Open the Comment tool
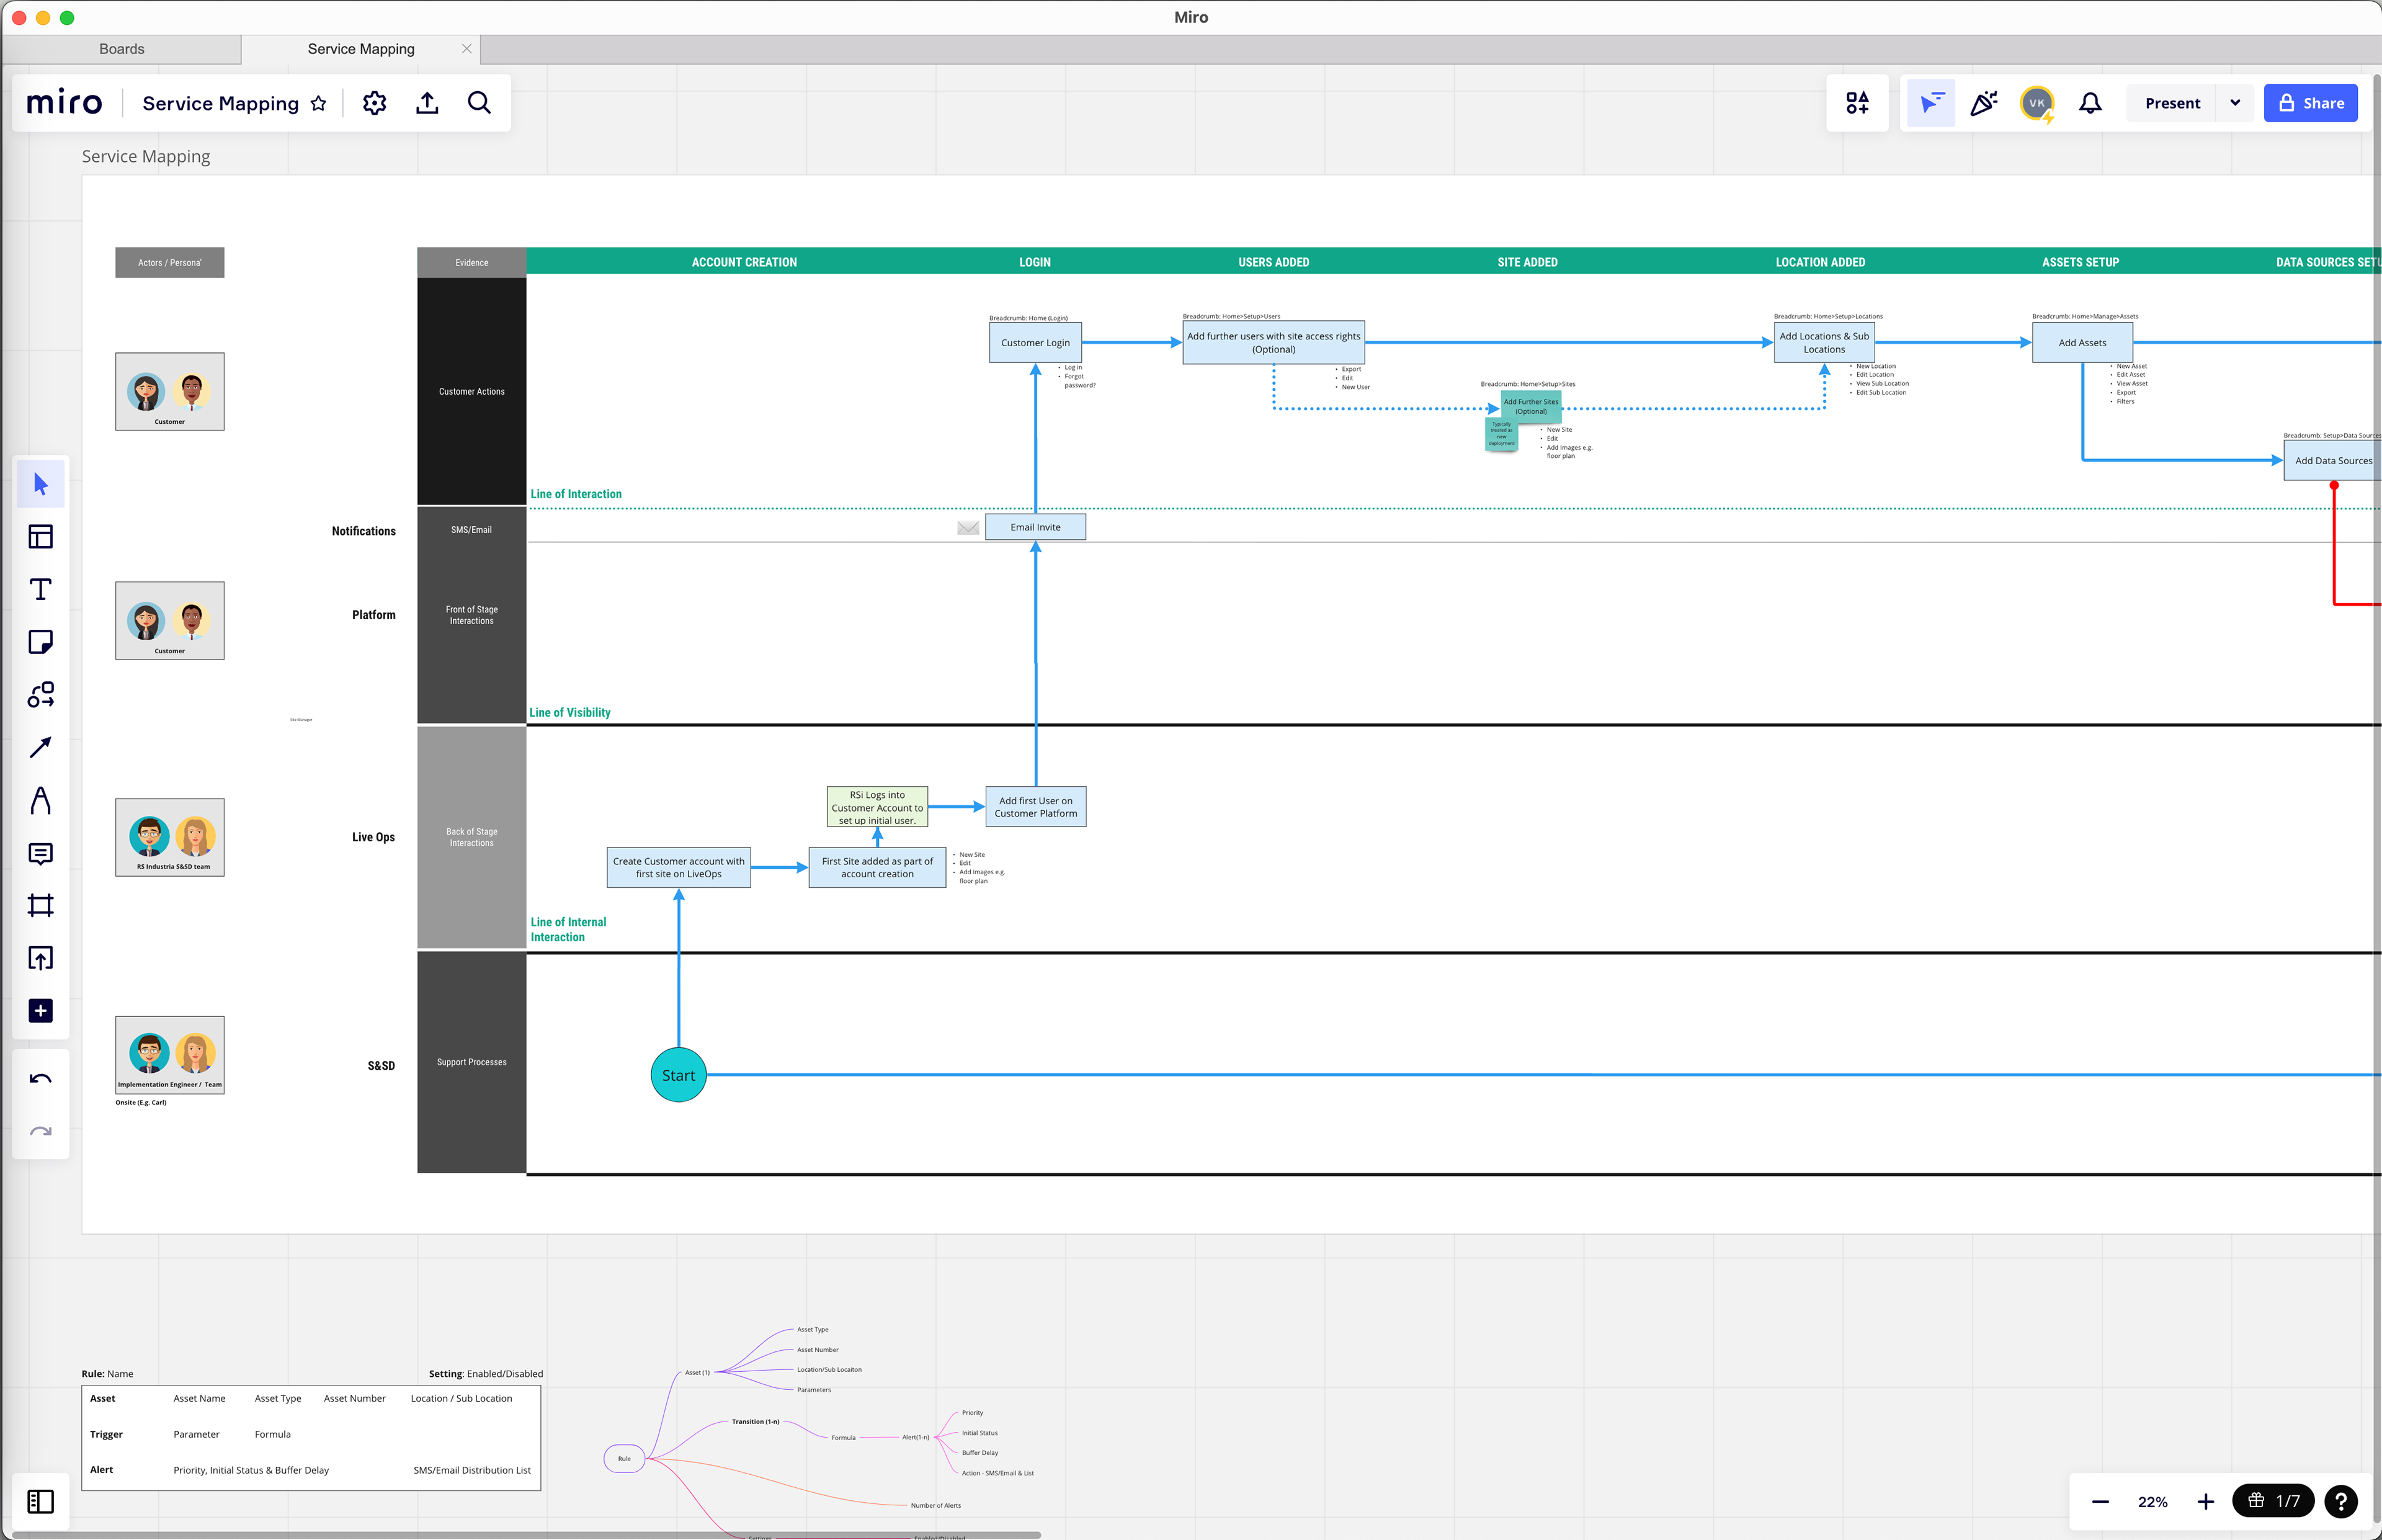 40,853
